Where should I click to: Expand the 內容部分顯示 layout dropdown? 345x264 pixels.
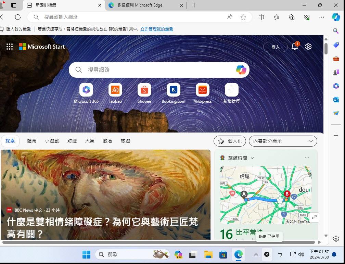[283, 141]
